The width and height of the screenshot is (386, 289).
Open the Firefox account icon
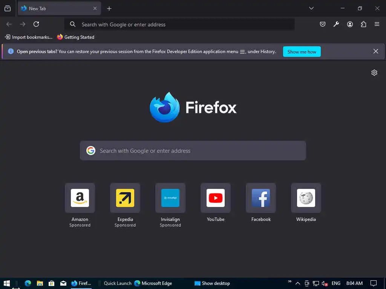(x=350, y=24)
